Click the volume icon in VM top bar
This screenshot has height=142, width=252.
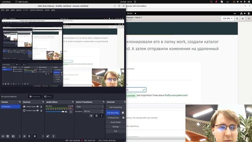(x=245, y=13)
